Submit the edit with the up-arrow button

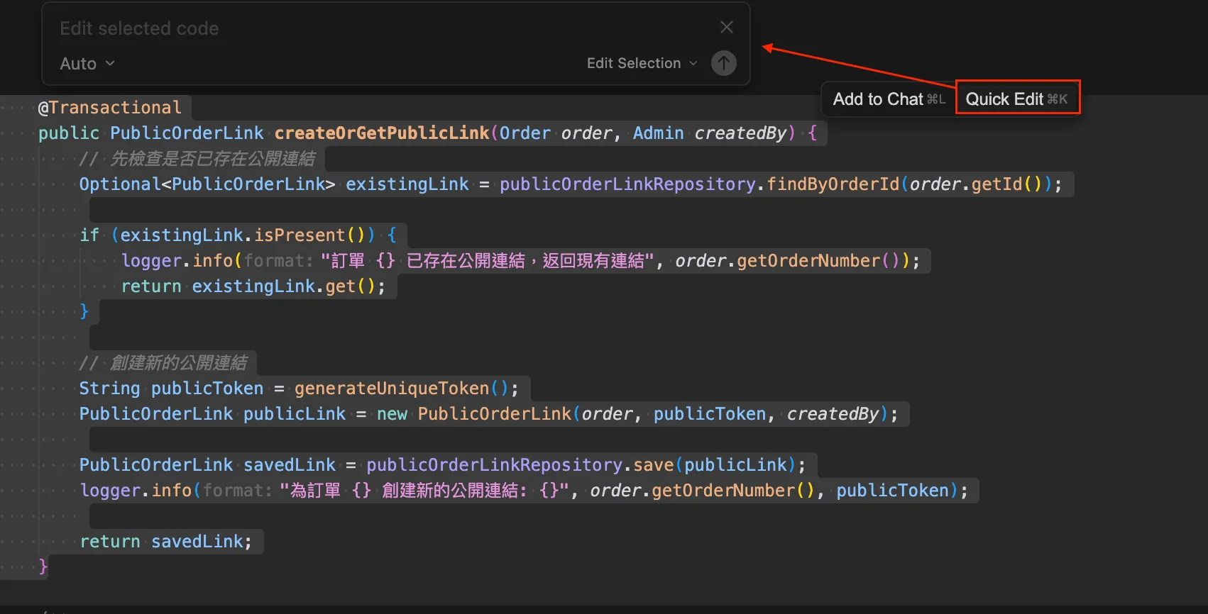723,63
